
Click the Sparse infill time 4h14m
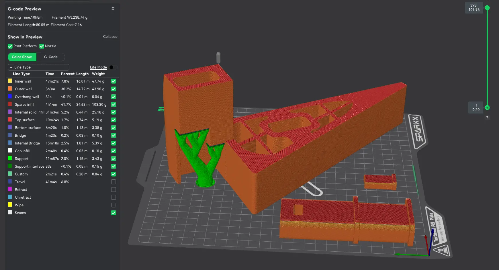point(51,104)
